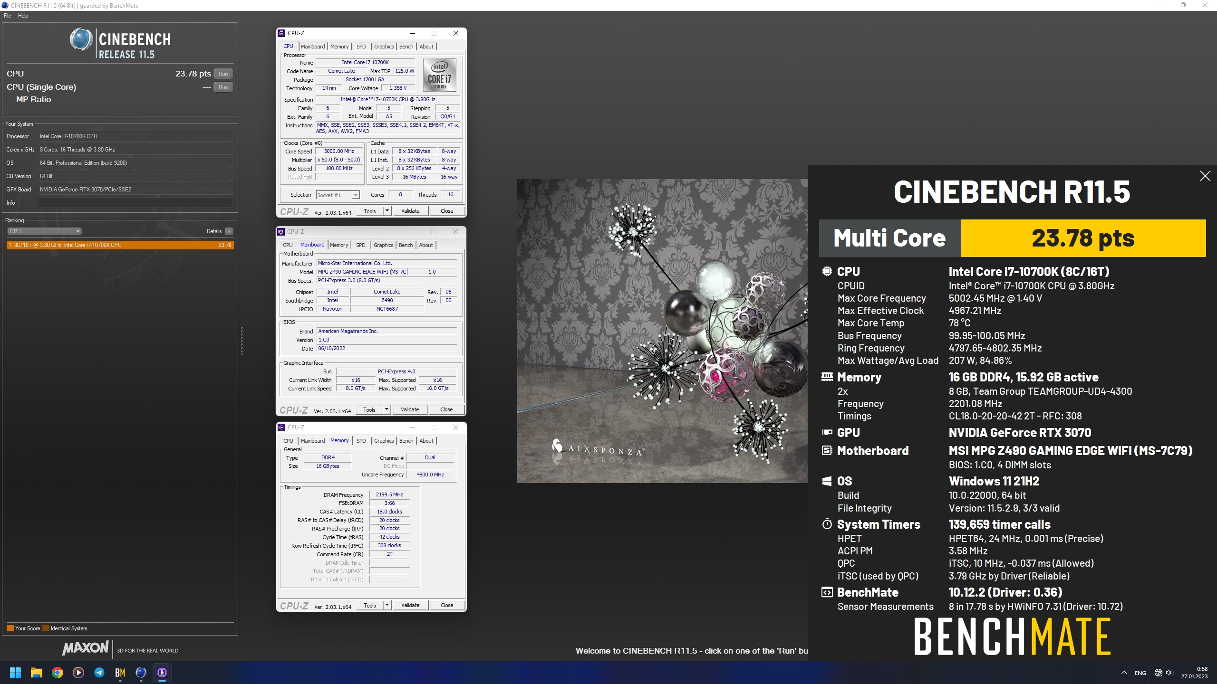Open volume tray icon

point(1169,673)
